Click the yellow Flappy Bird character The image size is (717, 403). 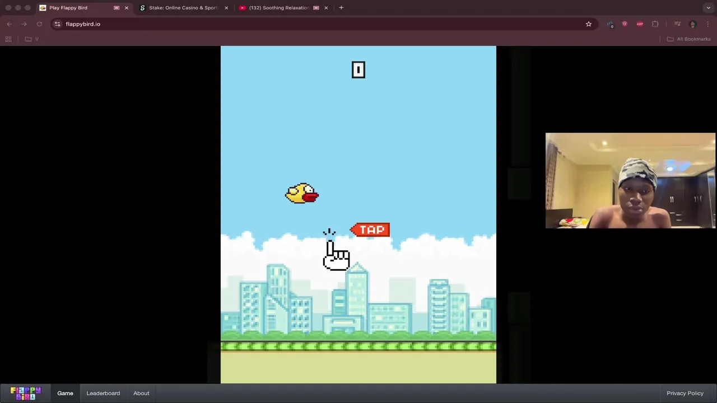coord(302,193)
